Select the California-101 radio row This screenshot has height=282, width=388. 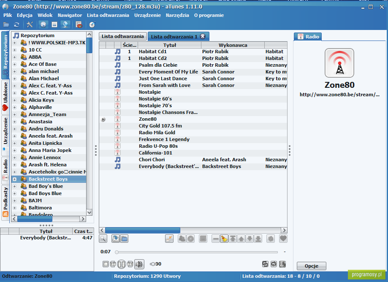pos(193,153)
